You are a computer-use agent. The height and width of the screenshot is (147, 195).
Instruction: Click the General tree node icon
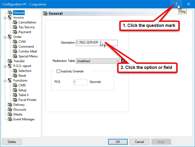coord(10,13)
